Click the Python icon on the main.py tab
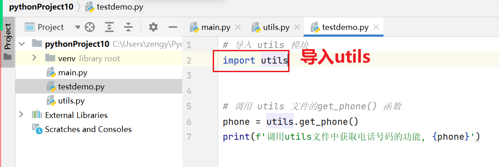 194,27
